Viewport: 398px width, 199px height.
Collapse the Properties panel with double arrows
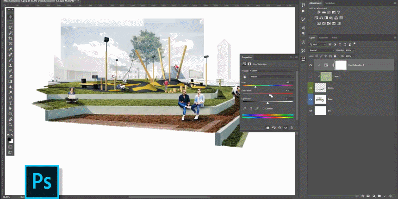pyautogui.click(x=292, y=57)
